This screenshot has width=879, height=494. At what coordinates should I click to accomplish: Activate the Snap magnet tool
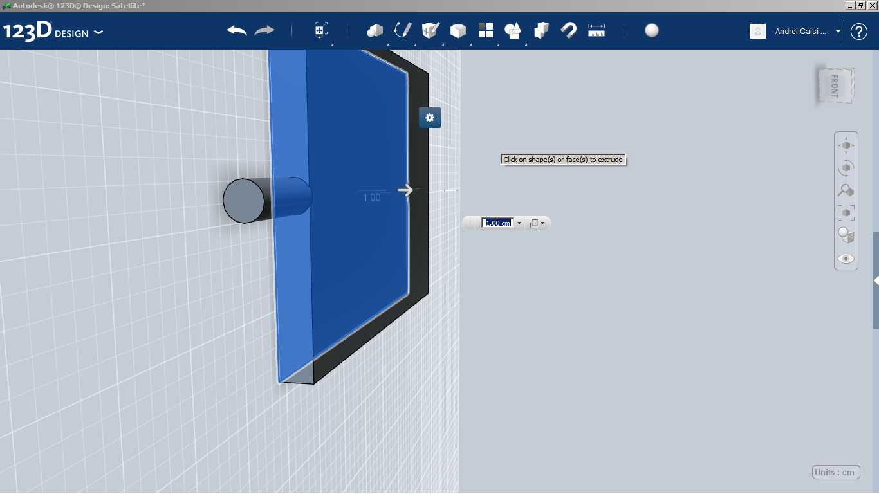click(569, 31)
